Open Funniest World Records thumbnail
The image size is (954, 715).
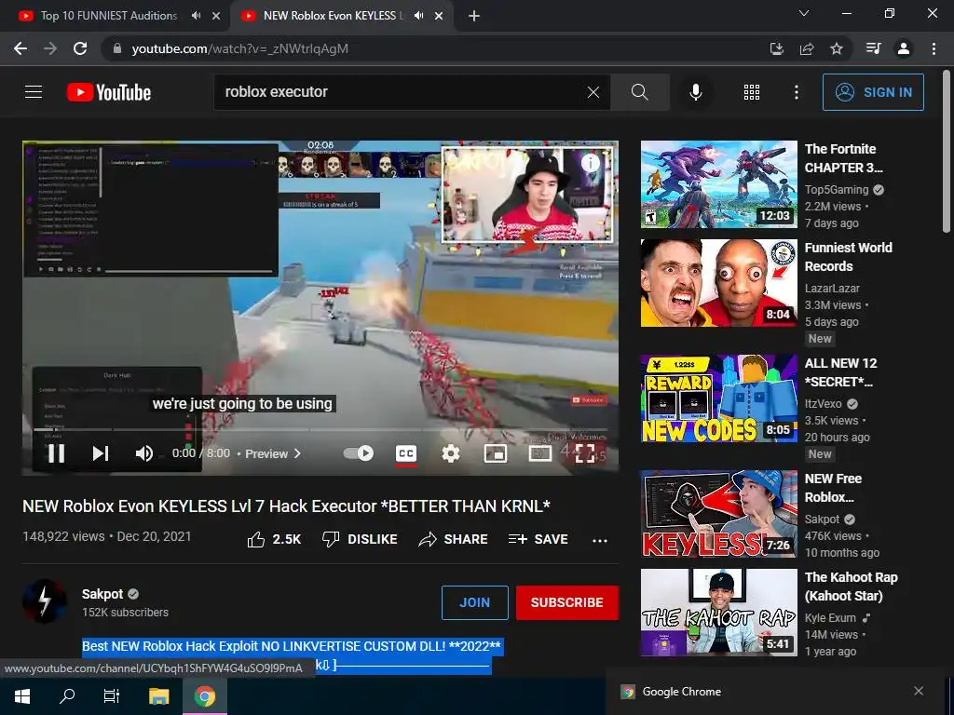click(718, 283)
